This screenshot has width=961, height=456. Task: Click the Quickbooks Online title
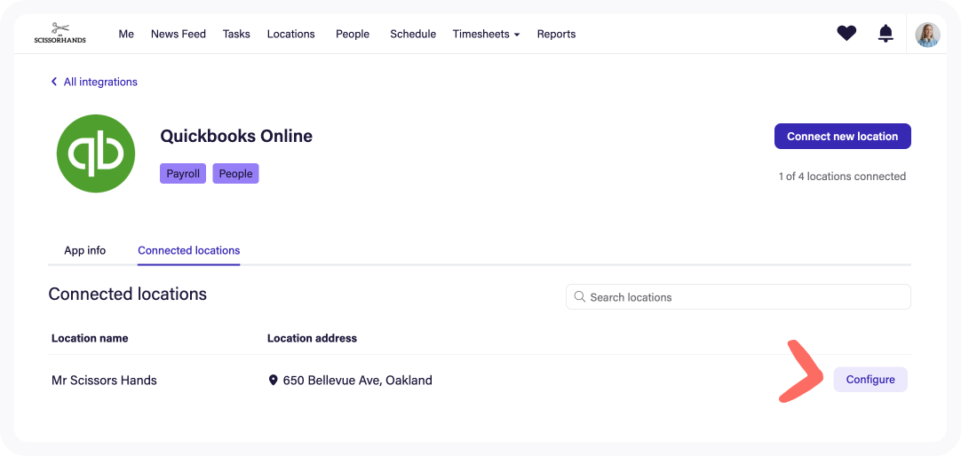click(236, 136)
